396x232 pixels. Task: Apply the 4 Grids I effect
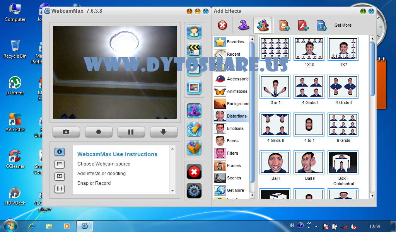click(x=309, y=87)
